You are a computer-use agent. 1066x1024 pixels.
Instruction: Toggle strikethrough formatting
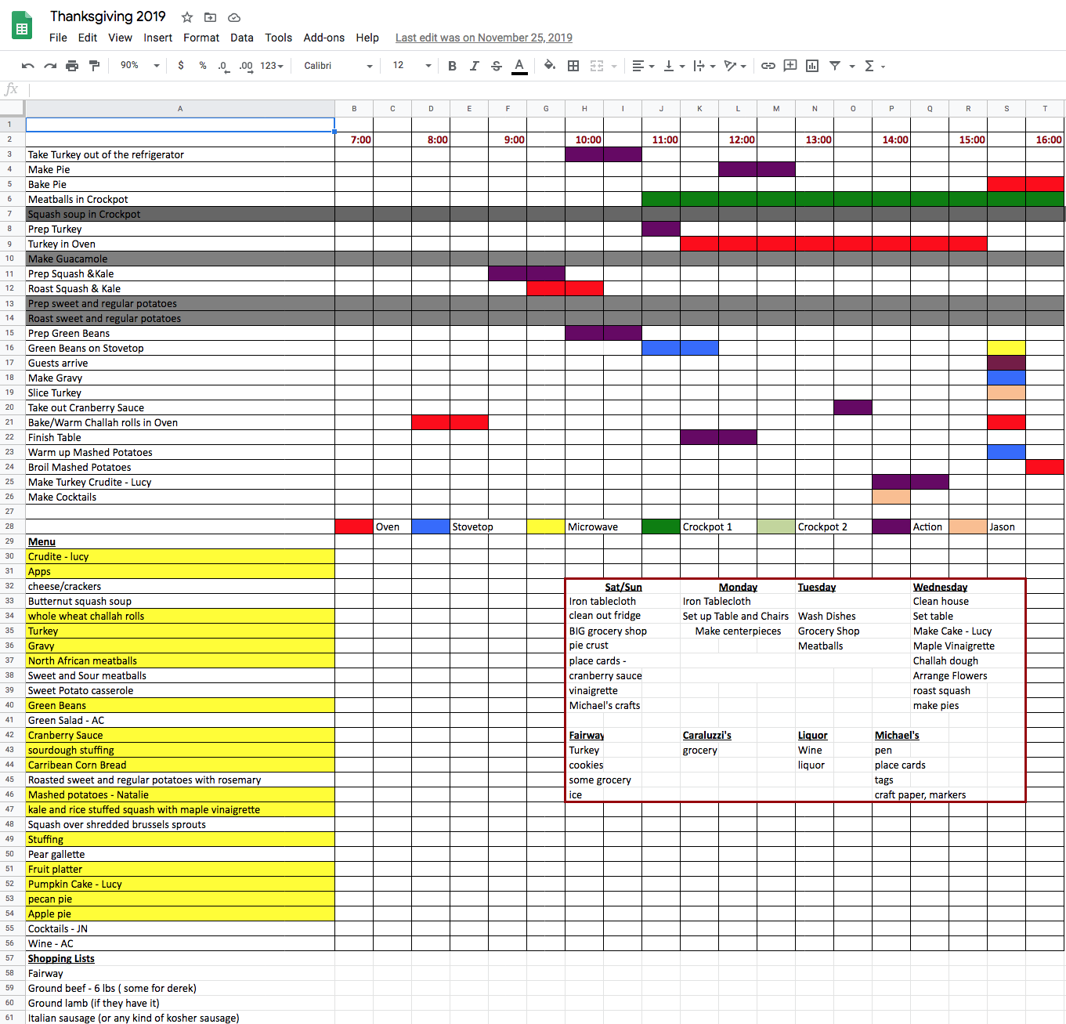coord(496,66)
